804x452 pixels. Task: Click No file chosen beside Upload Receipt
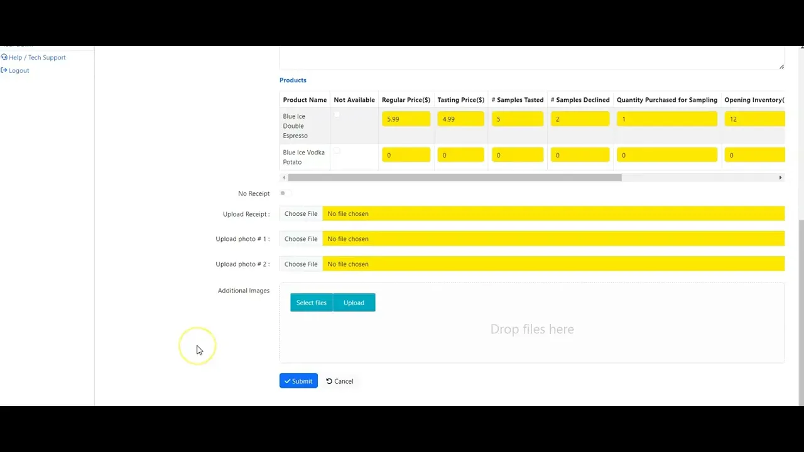348,213
